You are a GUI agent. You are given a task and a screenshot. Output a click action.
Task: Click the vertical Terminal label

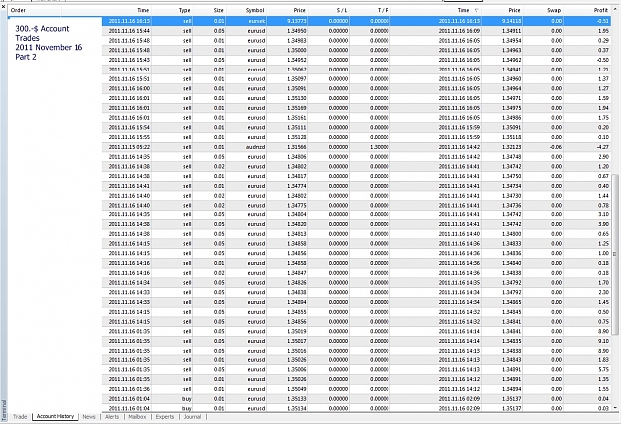coord(4,410)
